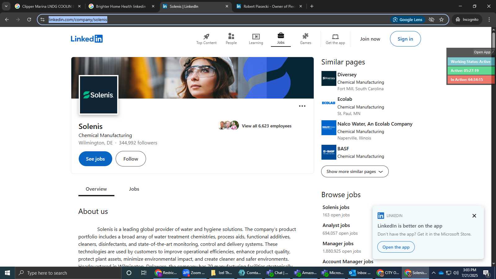Select the Jobs tab under company card
The width and height of the screenshot is (496, 279).
pos(134,189)
